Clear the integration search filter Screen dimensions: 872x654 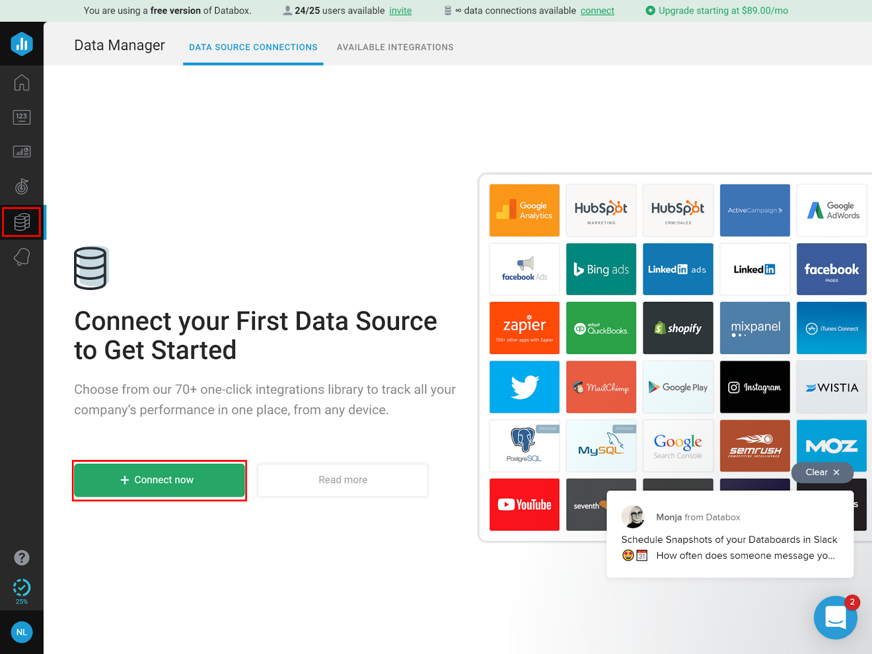[822, 472]
